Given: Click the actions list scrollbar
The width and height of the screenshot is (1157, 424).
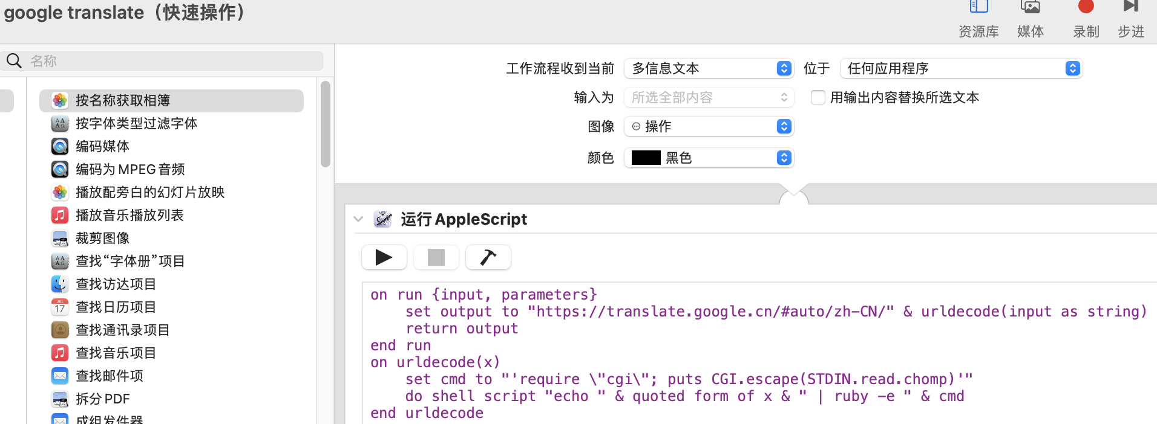Looking at the screenshot, I should coord(326,124).
